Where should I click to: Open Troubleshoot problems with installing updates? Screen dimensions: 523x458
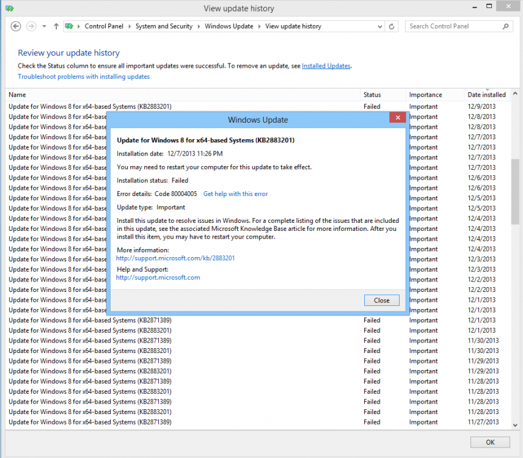click(84, 77)
